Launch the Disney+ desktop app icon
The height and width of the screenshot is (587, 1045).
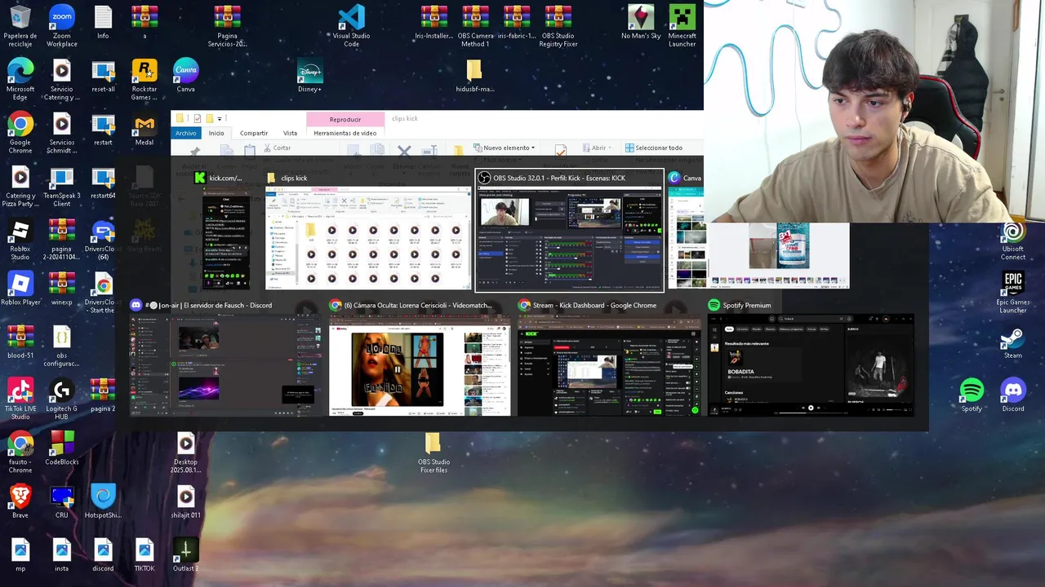click(309, 75)
